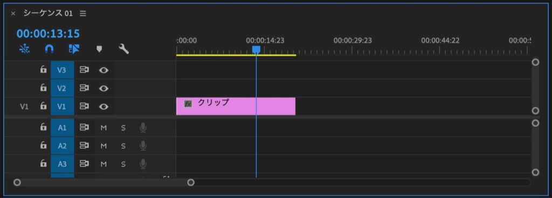Toggle Linked Selection icon
Viewport: 552px width, 198px height.
click(74, 49)
